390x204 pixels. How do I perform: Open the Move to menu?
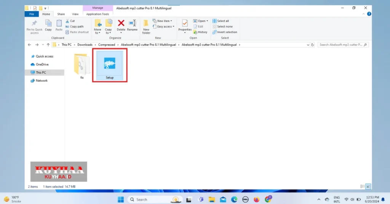(97, 27)
